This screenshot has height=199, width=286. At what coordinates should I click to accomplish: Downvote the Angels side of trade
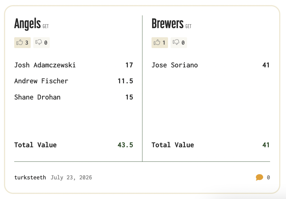(x=42, y=43)
